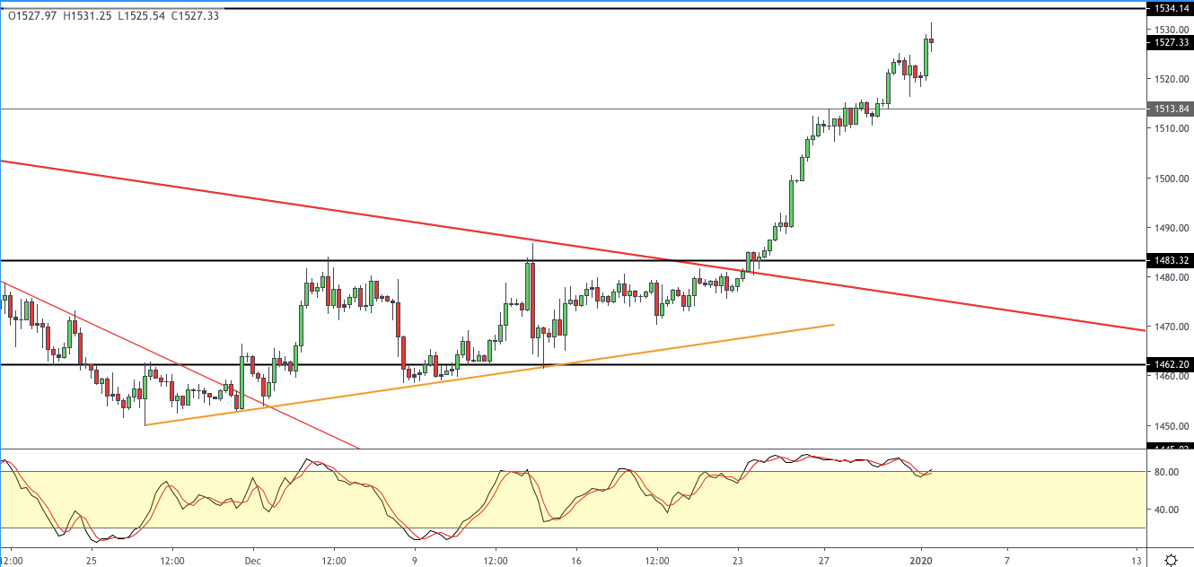Viewport: 1194px width, 567px height.
Task: Click the 27 date label on time axis
Action: click(824, 560)
